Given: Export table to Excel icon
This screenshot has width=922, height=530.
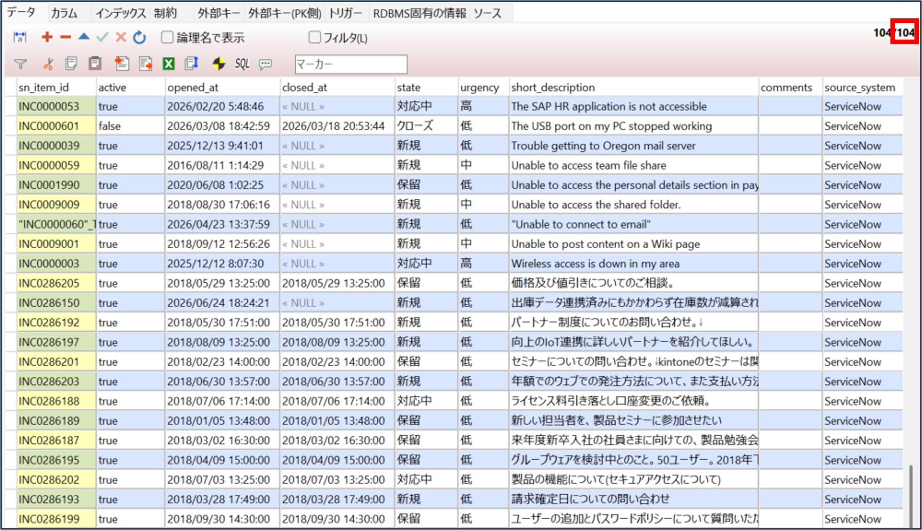Looking at the screenshot, I should pyautogui.click(x=169, y=64).
